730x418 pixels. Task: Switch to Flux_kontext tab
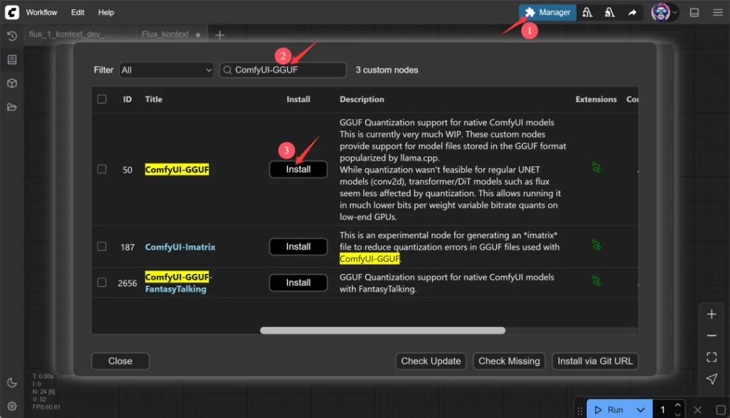point(165,34)
